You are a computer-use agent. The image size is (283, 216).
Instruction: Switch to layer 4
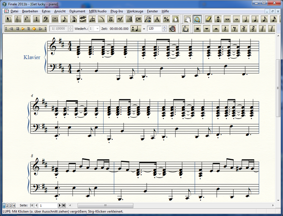(14, 205)
